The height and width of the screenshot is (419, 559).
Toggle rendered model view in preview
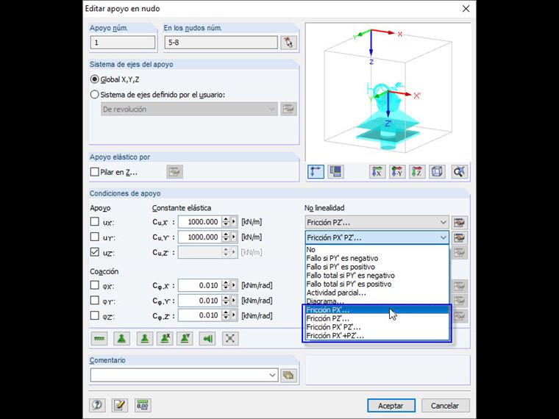click(335, 172)
